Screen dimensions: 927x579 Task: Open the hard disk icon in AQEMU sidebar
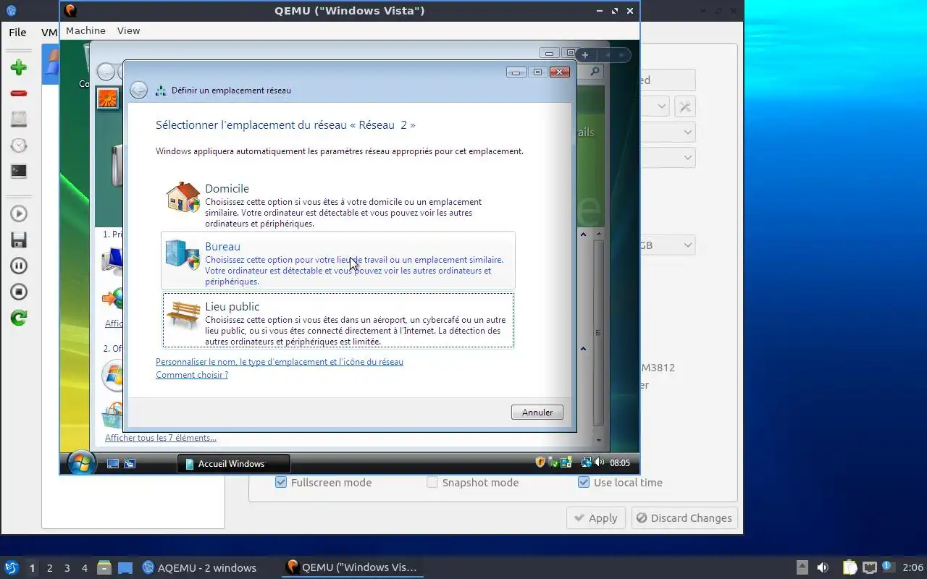tap(19, 119)
